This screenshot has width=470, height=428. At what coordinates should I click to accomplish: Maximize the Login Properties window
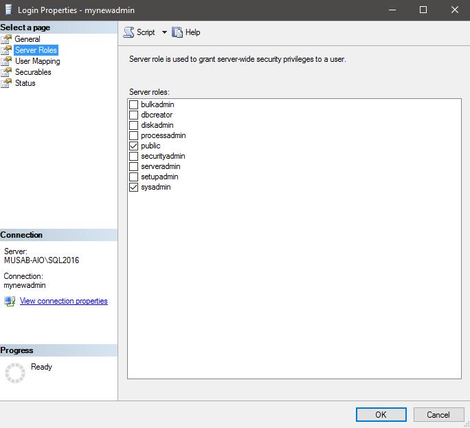423,10
